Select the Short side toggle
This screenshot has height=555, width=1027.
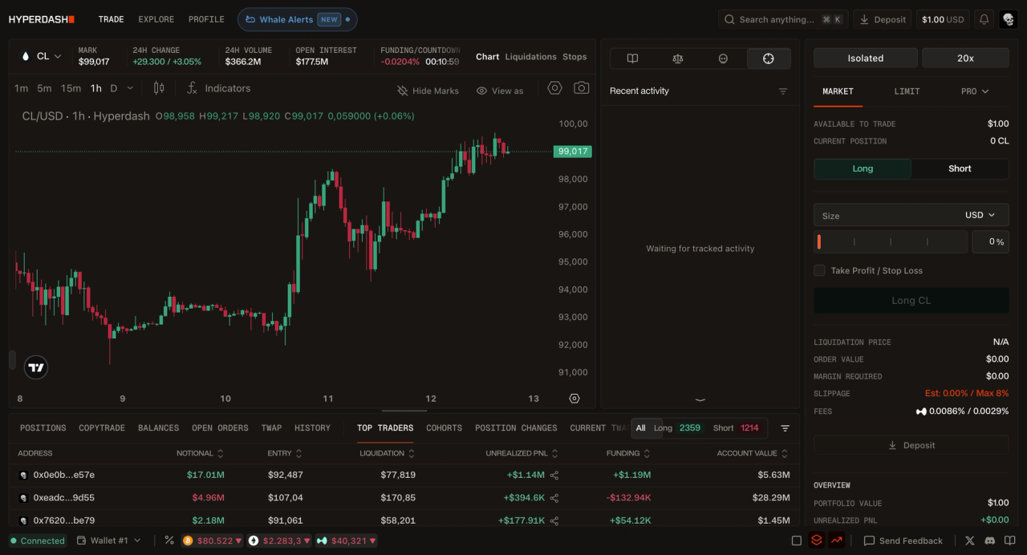click(x=960, y=168)
